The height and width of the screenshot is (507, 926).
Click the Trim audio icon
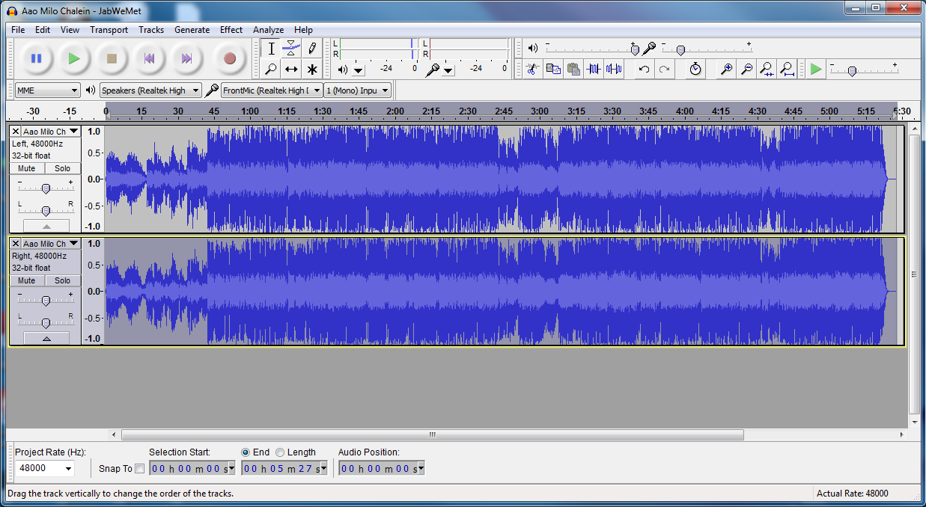(x=594, y=70)
